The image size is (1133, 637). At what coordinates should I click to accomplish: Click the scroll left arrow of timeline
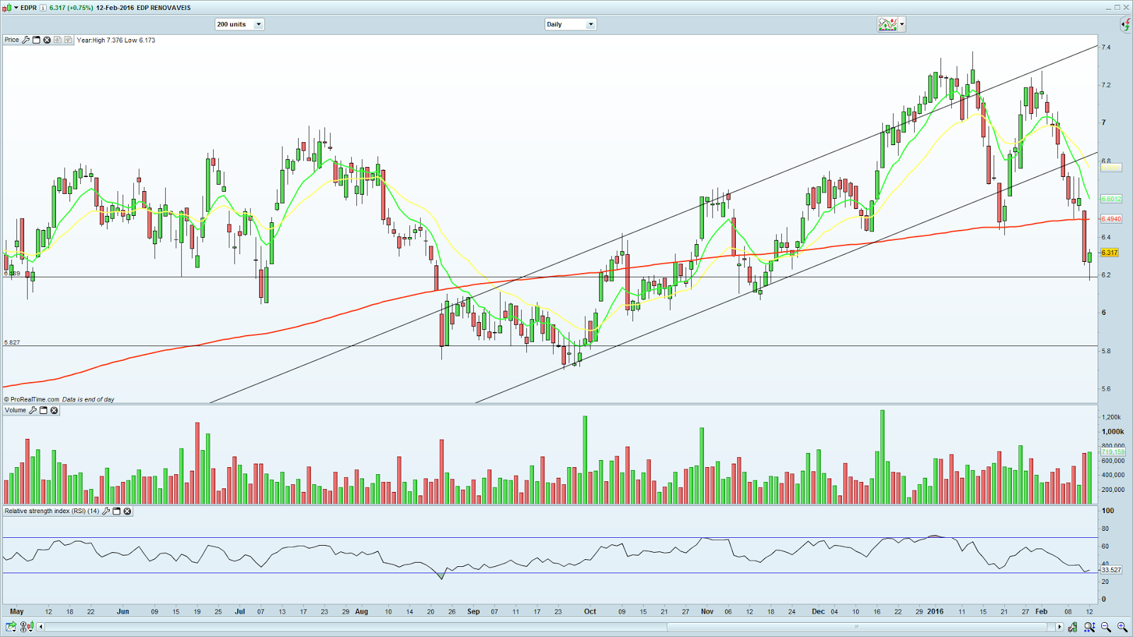41,626
